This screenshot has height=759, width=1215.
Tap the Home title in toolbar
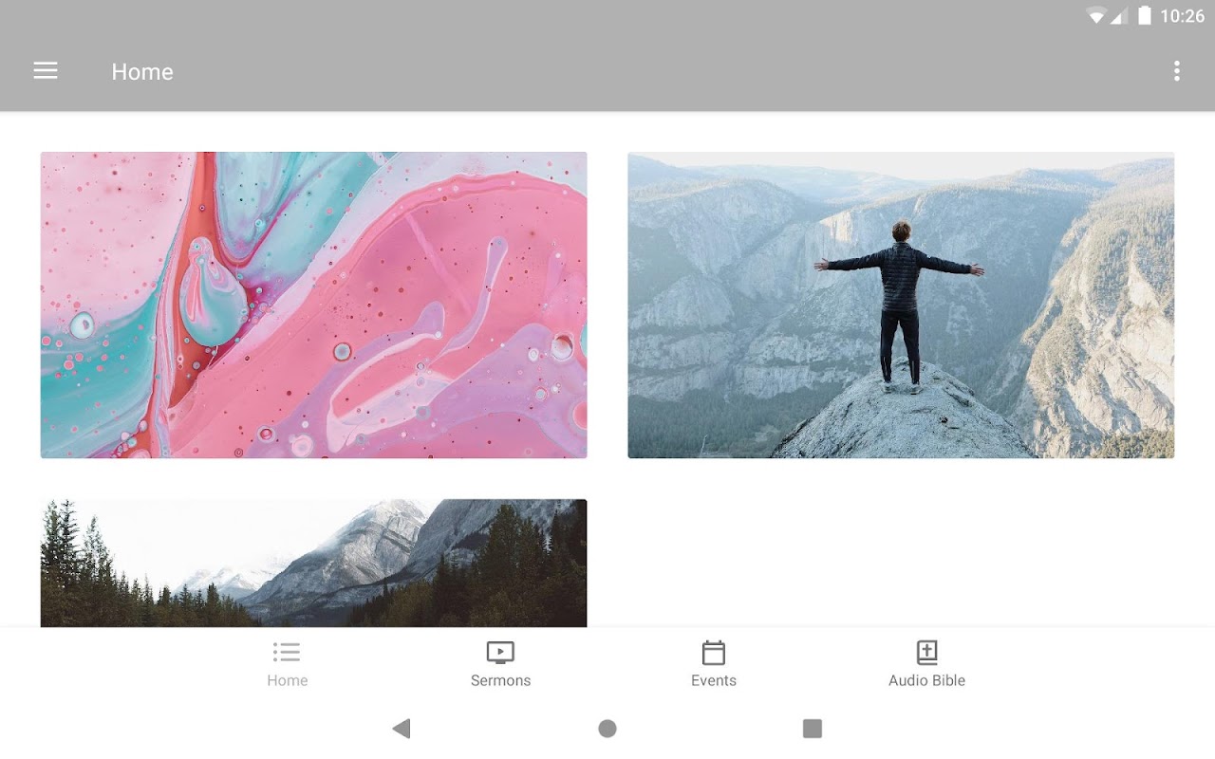pyautogui.click(x=142, y=72)
